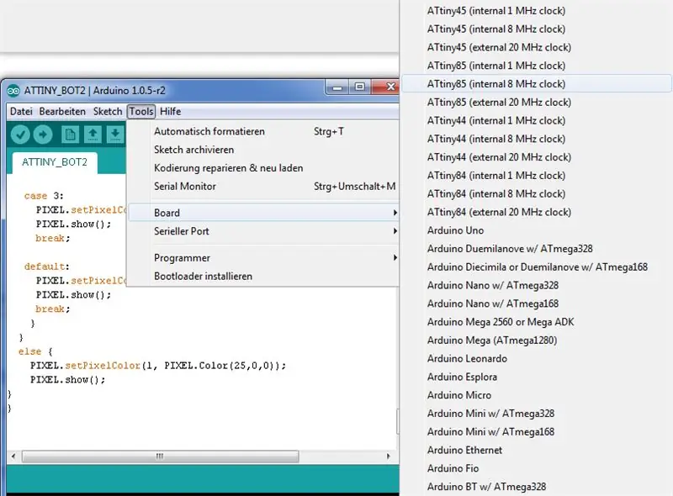Click the 'else {' code line
This screenshot has height=496, width=673.
coord(35,351)
